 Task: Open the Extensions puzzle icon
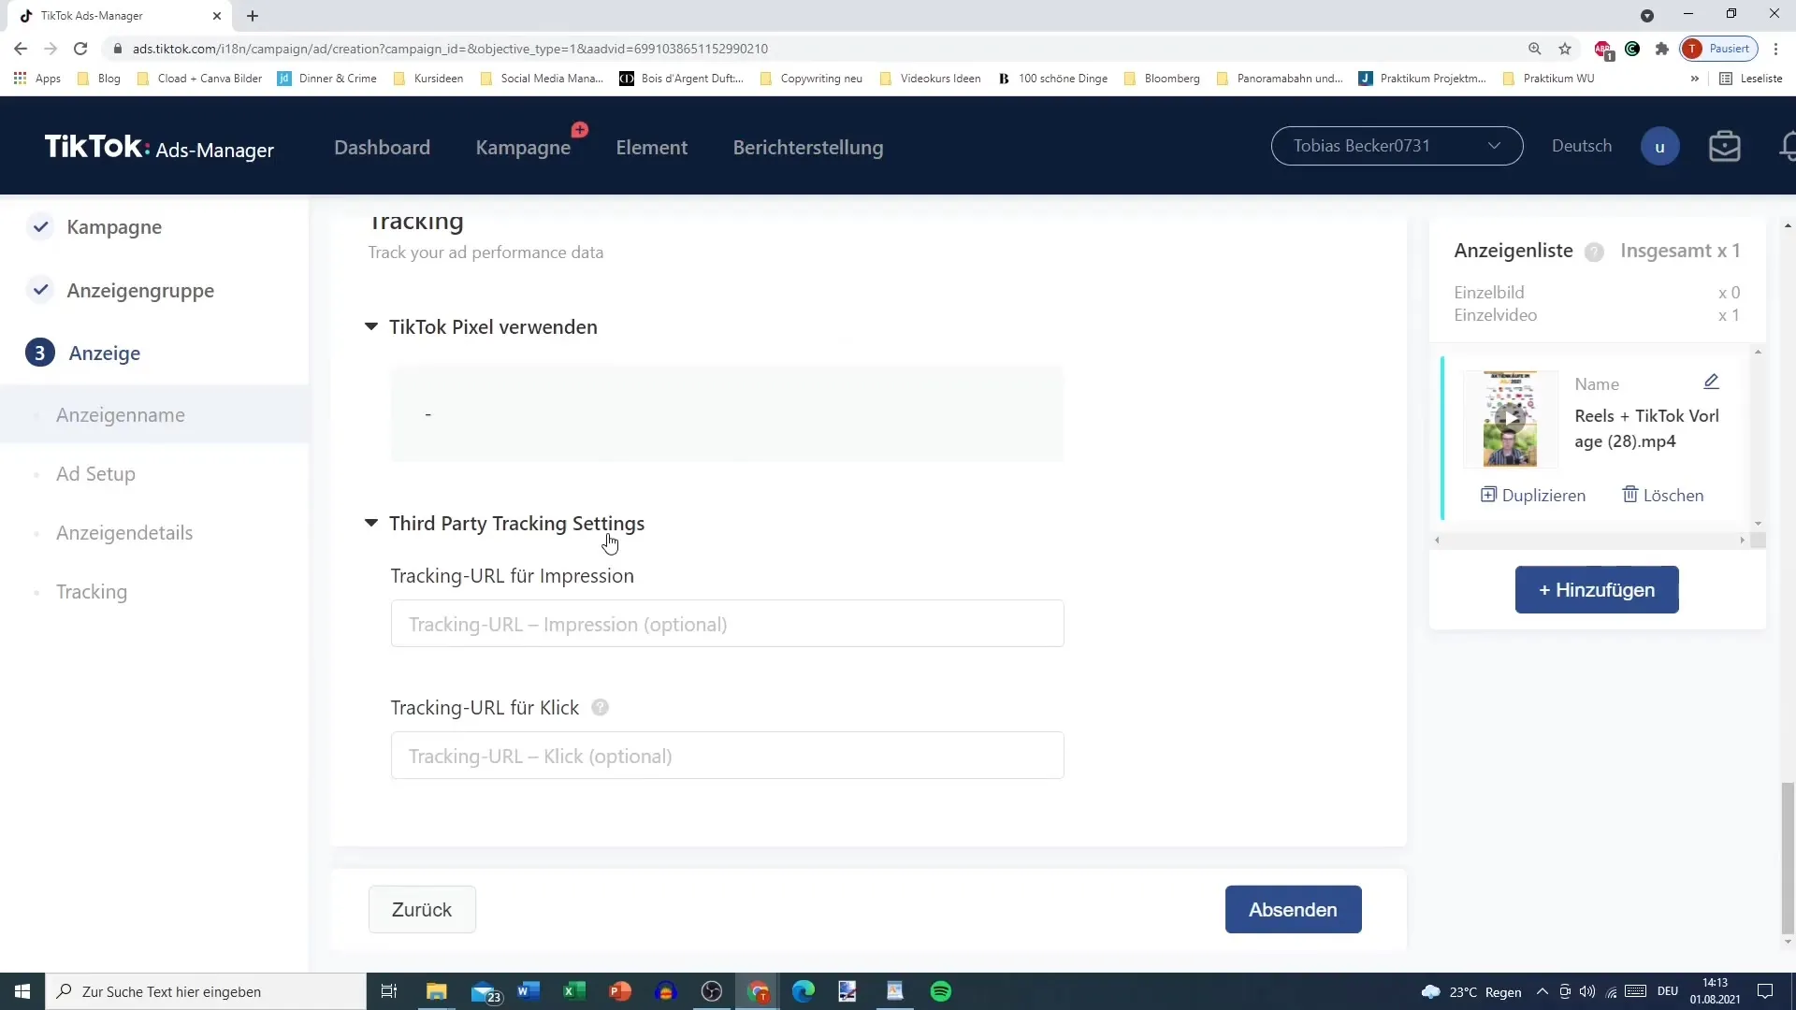1662,49
